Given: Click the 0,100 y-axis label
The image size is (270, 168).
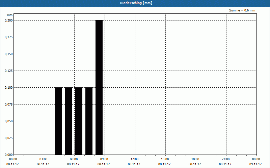Looking at the screenshot, I should point(9,88).
